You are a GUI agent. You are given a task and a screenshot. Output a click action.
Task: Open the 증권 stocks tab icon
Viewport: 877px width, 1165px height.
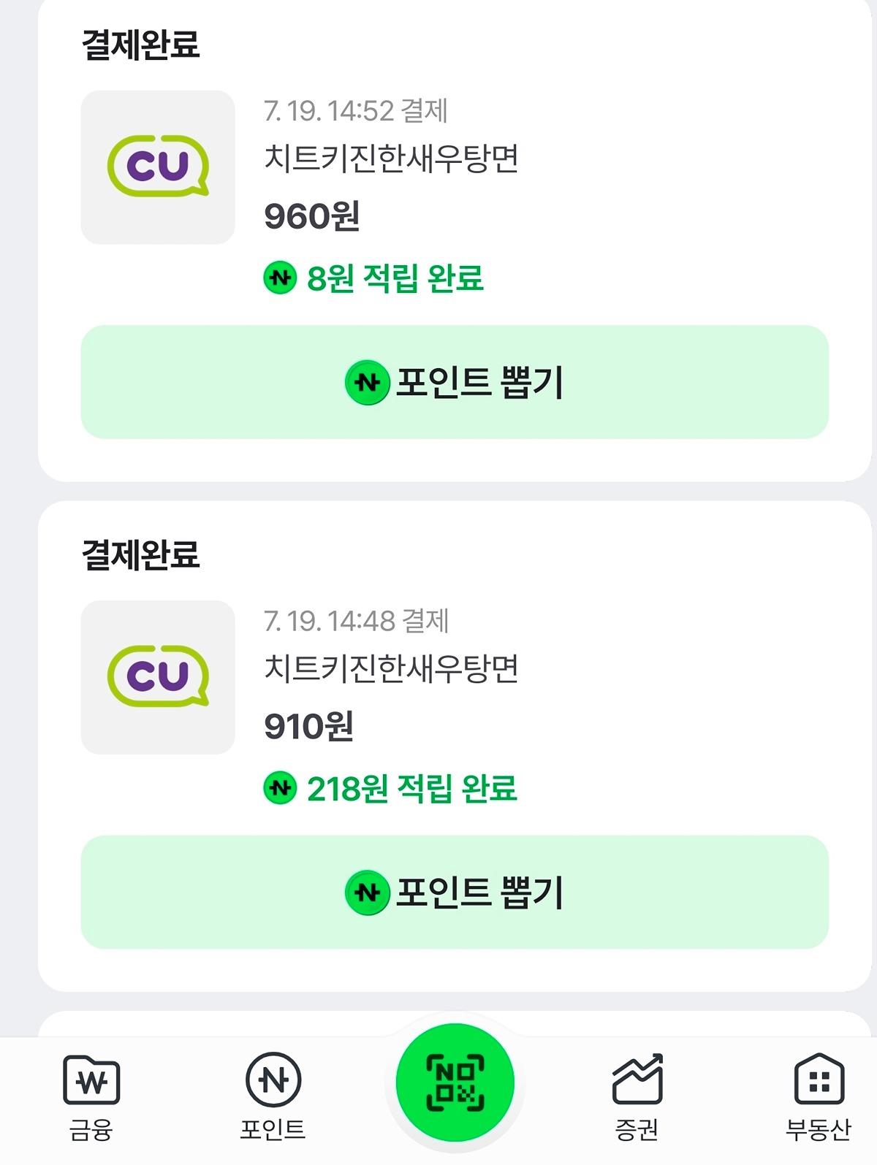tap(637, 1079)
